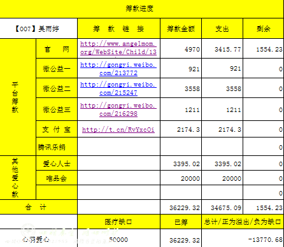Open gongyi.weibo.com/215247 link
Screen dimensions: 284x247
118,88
